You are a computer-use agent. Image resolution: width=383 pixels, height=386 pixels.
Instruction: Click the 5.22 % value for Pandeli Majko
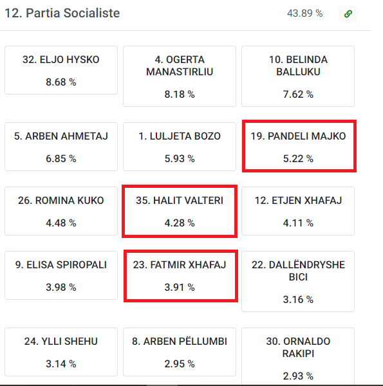pos(298,158)
